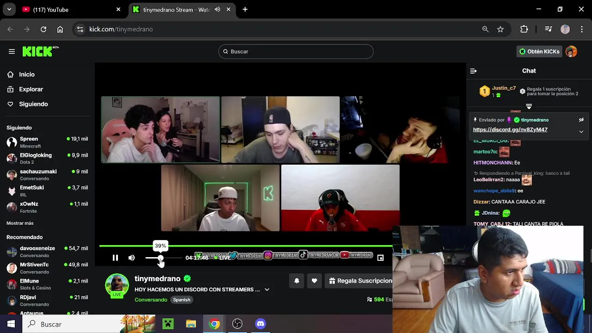The width and height of the screenshot is (592, 333).
Task: Open the media control icon in Chrome
Action: tap(549, 29)
